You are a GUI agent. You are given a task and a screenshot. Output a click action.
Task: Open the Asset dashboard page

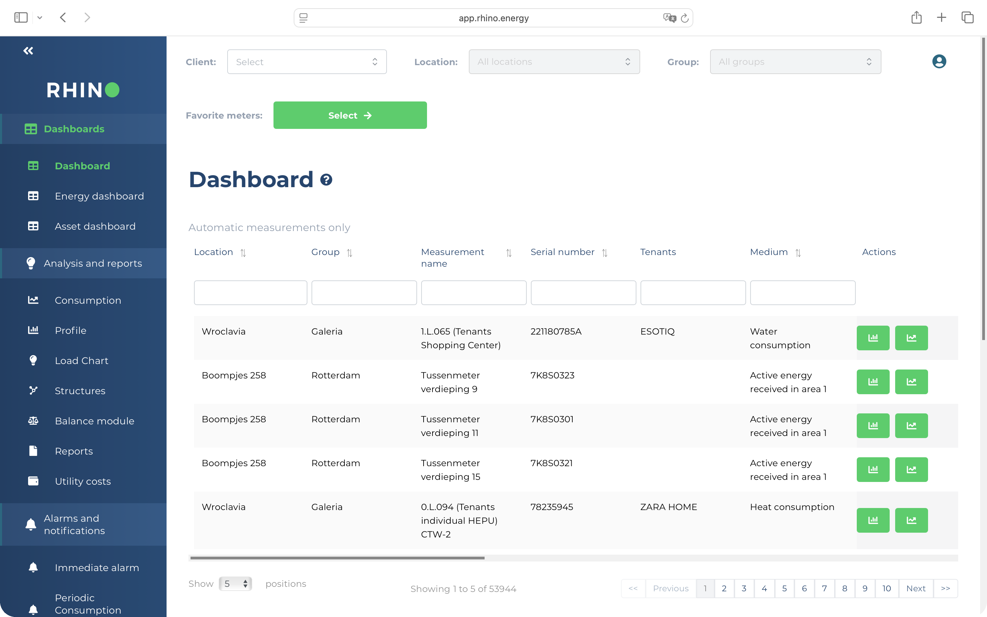pyautogui.click(x=95, y=227)
